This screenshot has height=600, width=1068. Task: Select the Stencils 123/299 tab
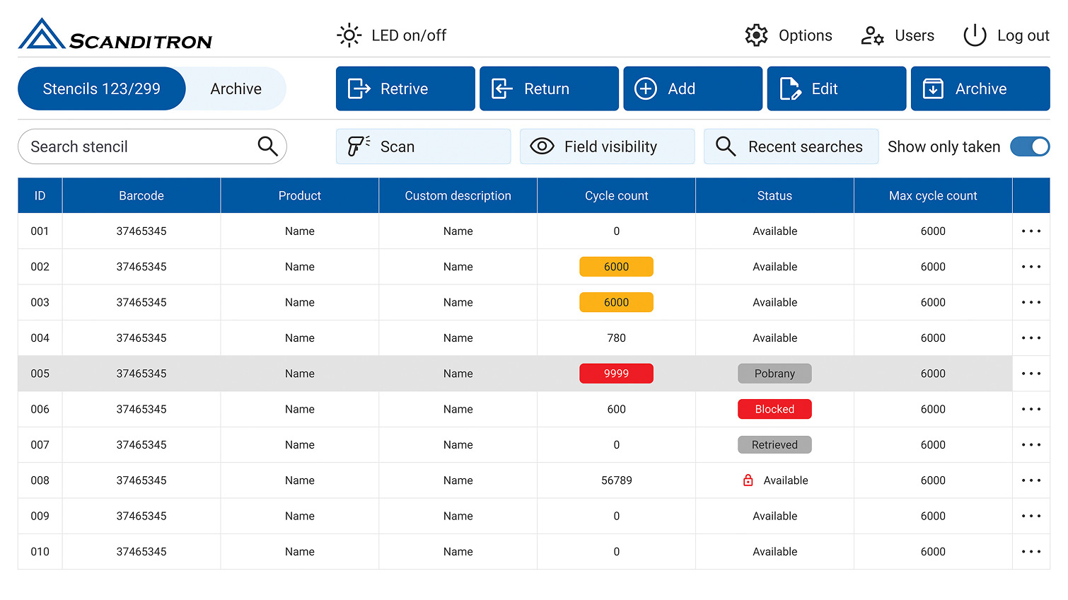click(102, 88)
